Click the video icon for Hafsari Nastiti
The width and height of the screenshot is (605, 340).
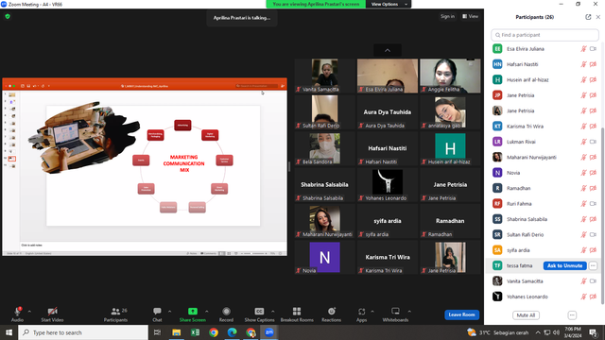(593, 64)
